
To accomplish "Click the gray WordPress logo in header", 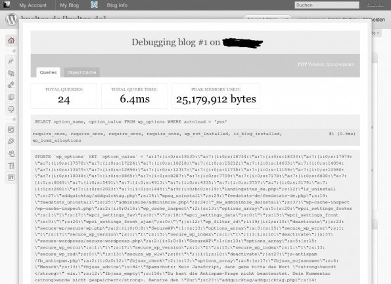I will tap(11, 19).
